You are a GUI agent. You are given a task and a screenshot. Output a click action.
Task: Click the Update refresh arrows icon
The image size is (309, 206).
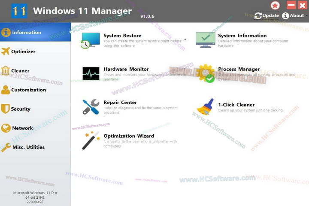pos(258,15)
